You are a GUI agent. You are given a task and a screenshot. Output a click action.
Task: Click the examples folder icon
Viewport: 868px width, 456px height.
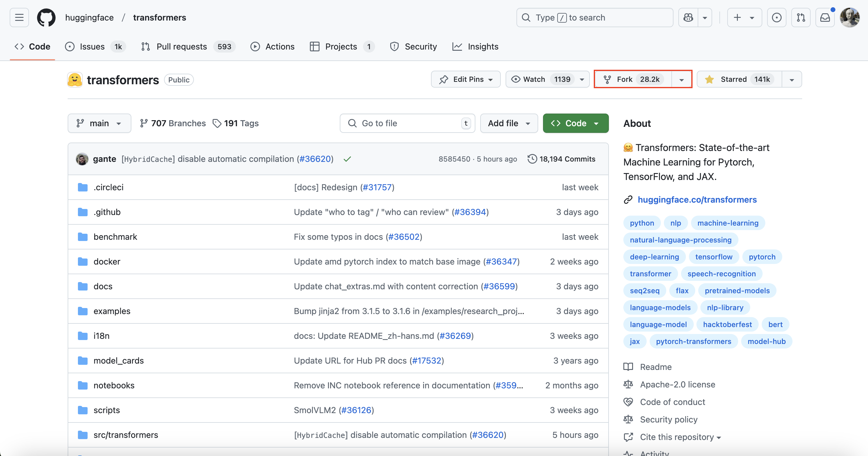point(83,311)
